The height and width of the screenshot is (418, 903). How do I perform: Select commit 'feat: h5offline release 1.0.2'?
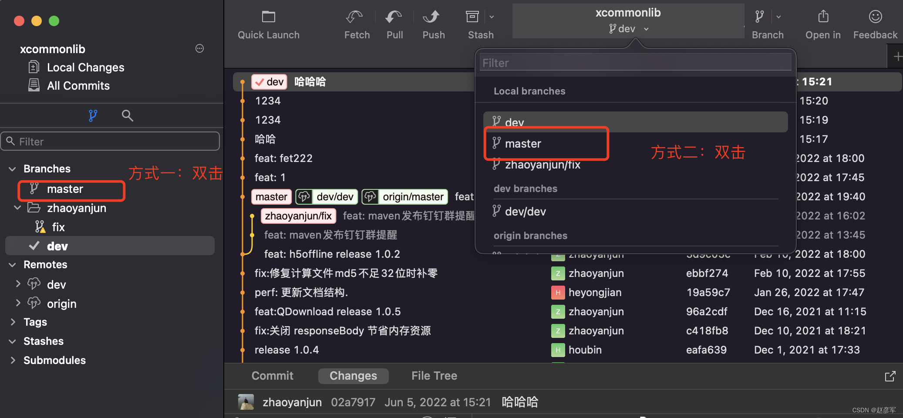(332, 254)
